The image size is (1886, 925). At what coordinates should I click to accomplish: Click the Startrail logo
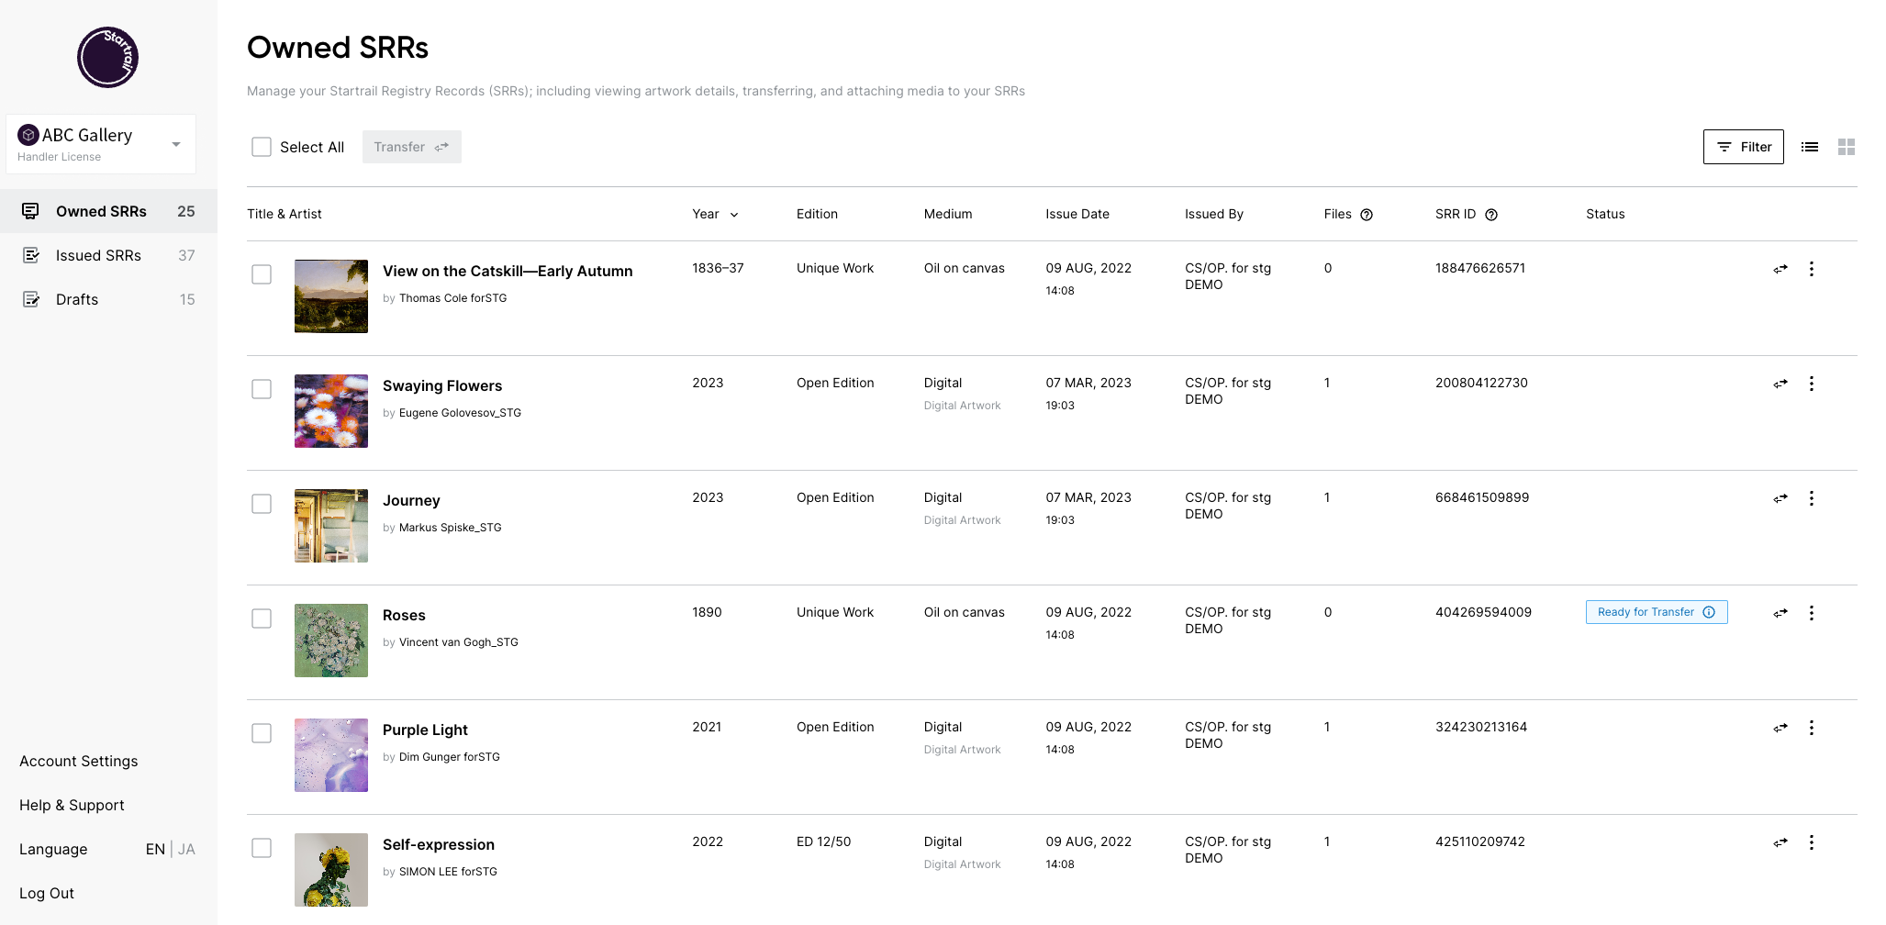point(107,57)
